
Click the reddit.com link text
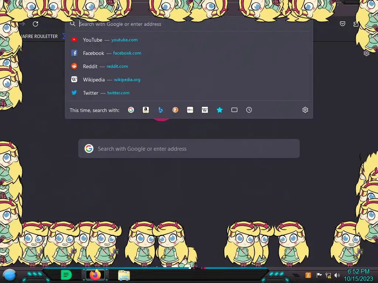pyautogui.click(x=117, y=66)
